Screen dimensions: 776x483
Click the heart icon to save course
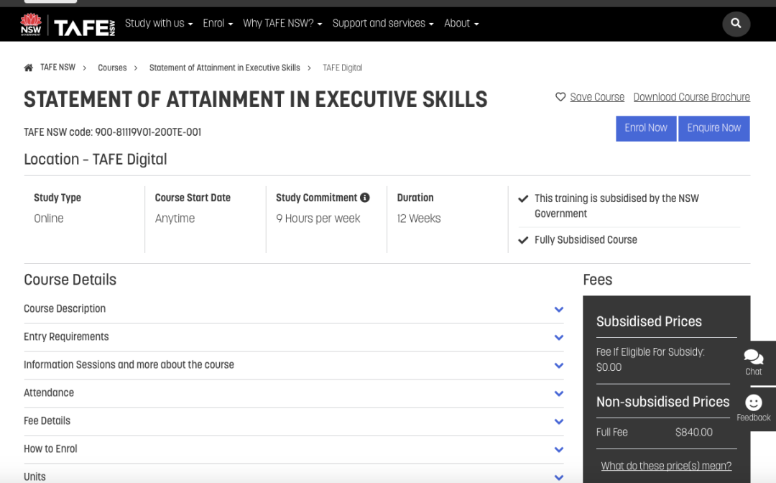[560, 97]
